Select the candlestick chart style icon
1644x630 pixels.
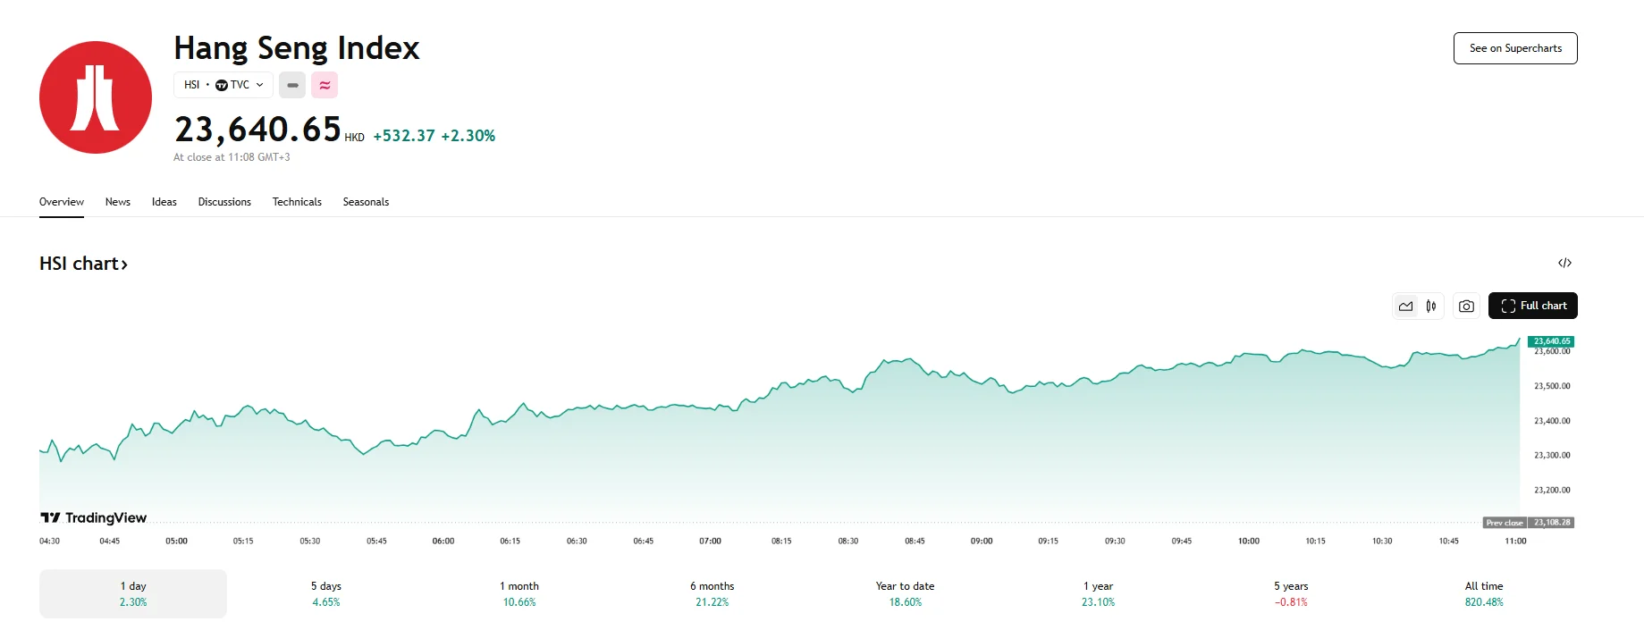pos(1430,305)
